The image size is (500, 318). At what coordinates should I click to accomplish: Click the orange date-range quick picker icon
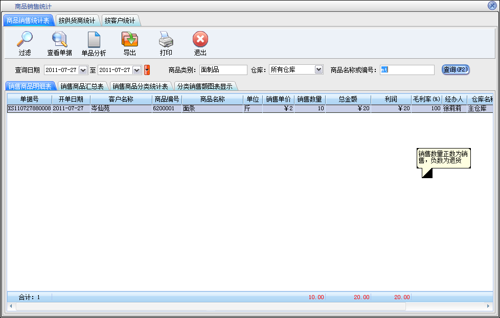click(x=147, y=70)
